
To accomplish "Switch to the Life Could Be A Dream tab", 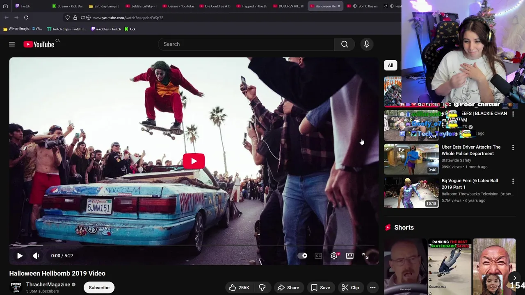I will tap(215, 6).
